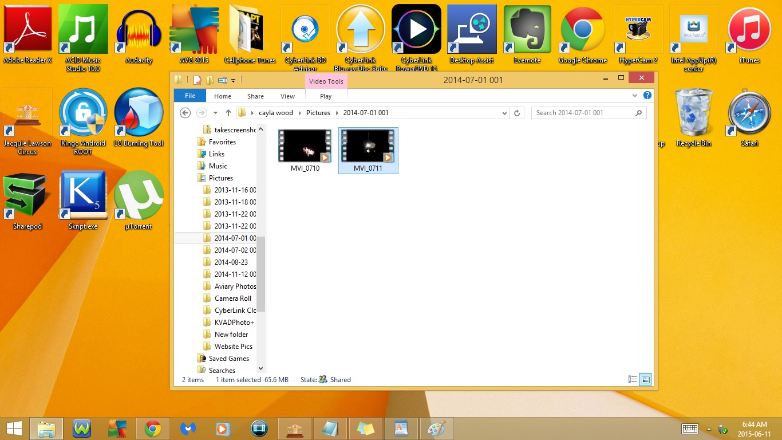Select Website Pics folder in navigation pane
The height and width of the screenshot is (440, 782).
coord(233,347)
